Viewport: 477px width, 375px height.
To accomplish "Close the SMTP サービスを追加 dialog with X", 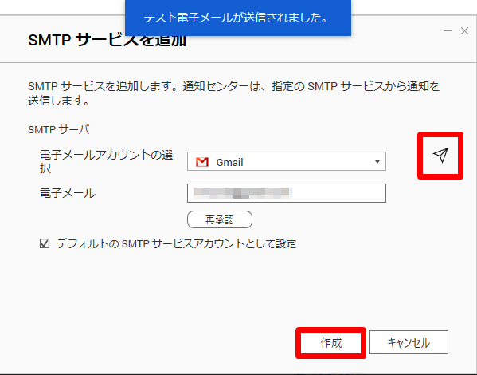I will pyautogui.click(x=464, y=31).
